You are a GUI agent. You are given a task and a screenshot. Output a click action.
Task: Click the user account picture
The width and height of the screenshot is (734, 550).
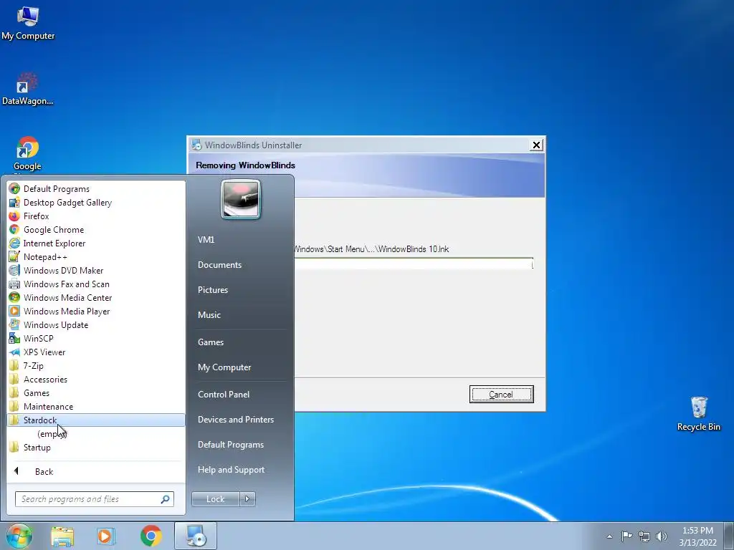[x=241, y=199]
